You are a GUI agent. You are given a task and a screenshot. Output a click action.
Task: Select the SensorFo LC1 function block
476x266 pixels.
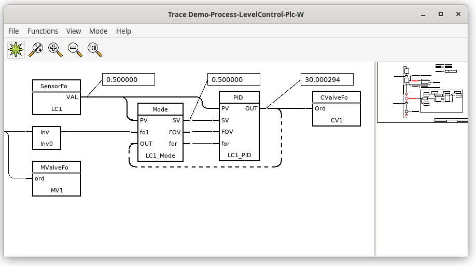pos(57,97)
